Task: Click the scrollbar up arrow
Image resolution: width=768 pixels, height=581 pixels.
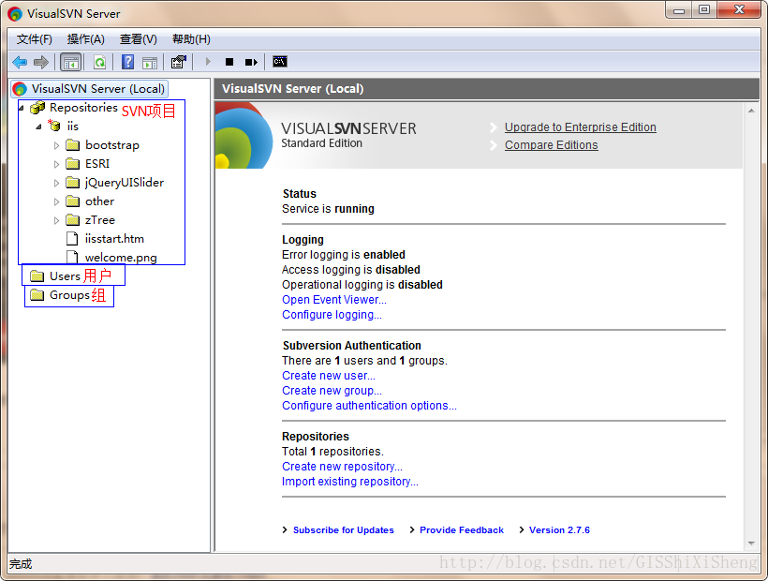Action: 751,111
